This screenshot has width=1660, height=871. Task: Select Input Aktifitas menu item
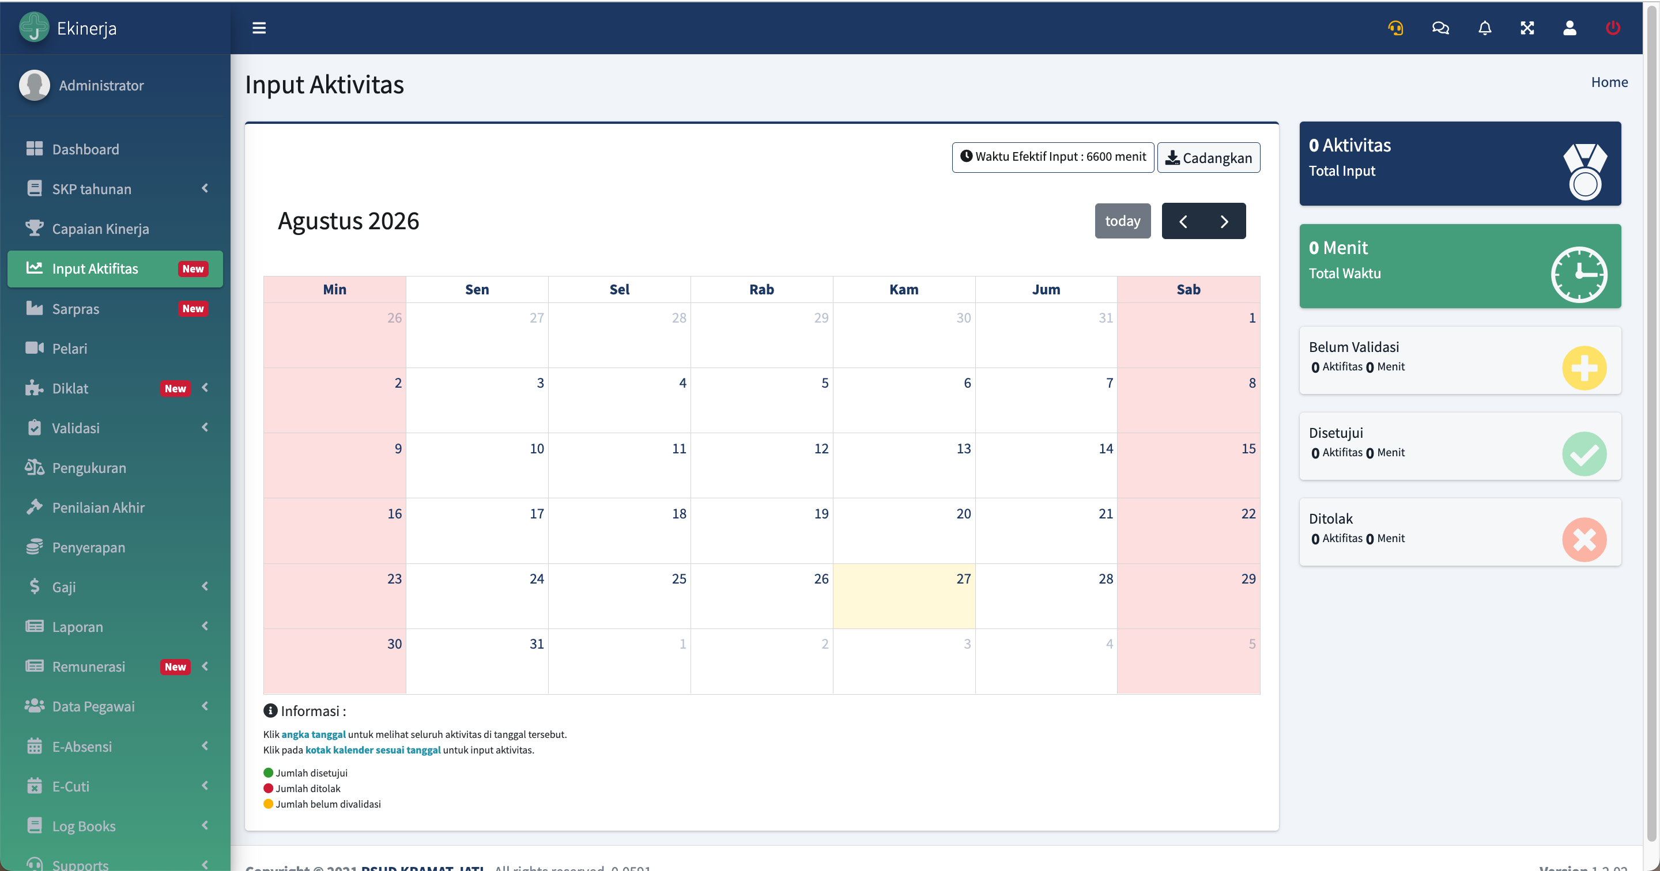115,268
